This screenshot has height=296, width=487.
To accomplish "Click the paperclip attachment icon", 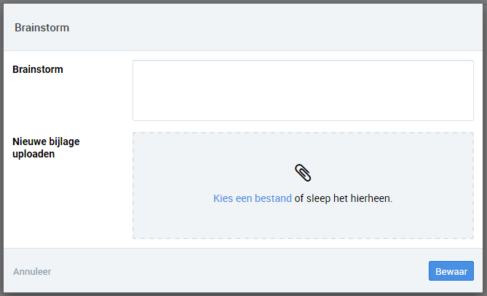I will coord(303,173).
